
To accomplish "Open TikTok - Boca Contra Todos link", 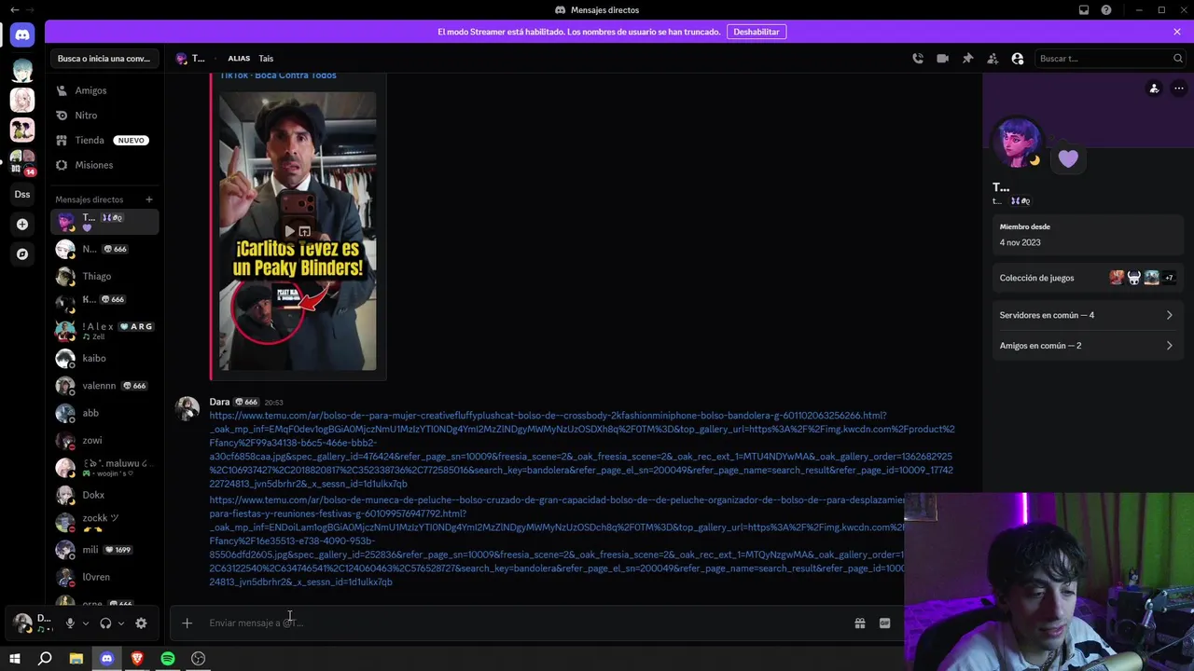I will click(278, 75).
